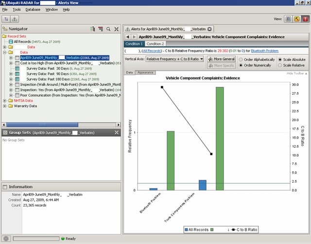Click the red filter icon in Navigator header
The height and width of the screenshot is (244, 311).
pos(101,29)
